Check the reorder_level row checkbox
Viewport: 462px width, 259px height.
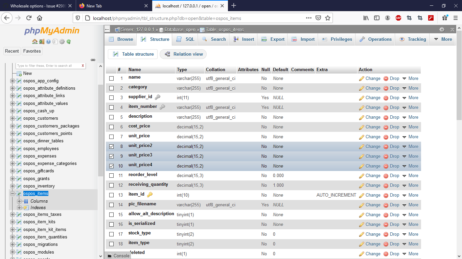coord(112,175)
